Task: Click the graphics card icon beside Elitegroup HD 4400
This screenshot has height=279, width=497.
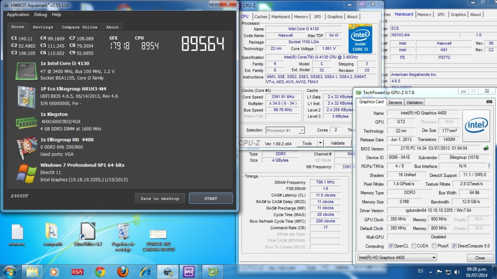Action: 26,148
